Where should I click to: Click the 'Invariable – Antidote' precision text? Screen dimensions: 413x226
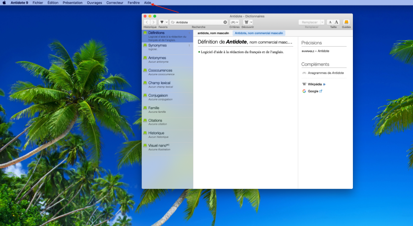pyautogui.click(x=315, y=51)
